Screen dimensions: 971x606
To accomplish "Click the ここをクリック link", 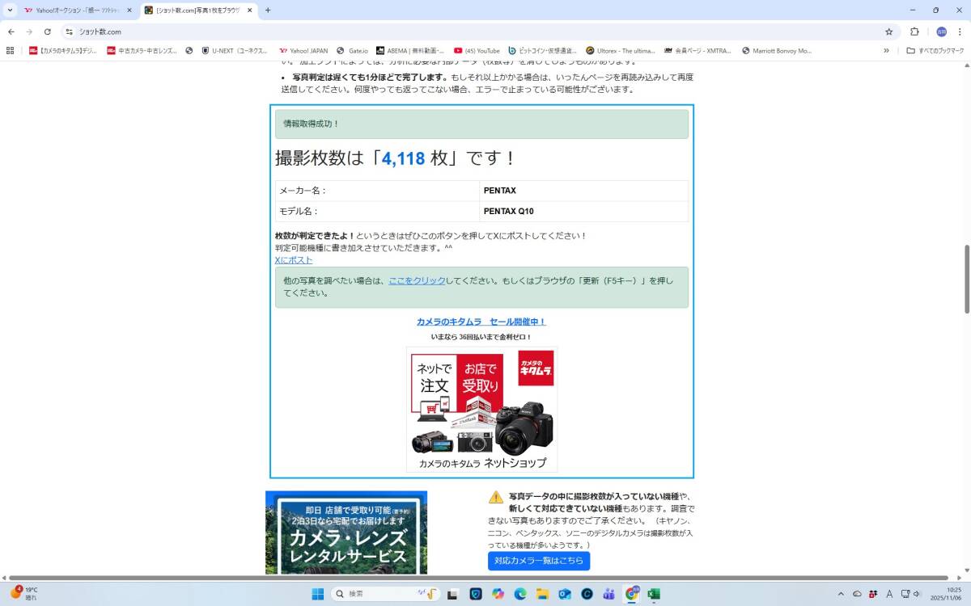I will (417, 280).
